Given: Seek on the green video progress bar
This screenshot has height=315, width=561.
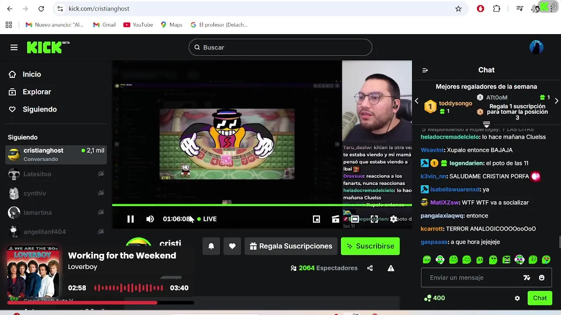Looking at the screenshot, I should tap(262, 205).
